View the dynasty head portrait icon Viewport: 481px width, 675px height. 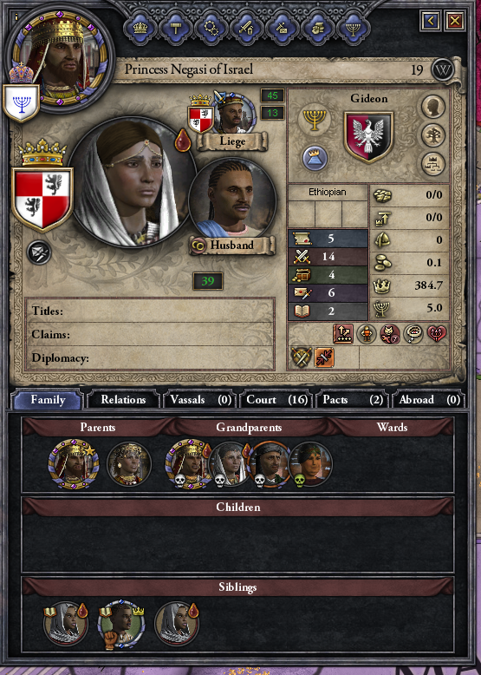pos(432,107)
